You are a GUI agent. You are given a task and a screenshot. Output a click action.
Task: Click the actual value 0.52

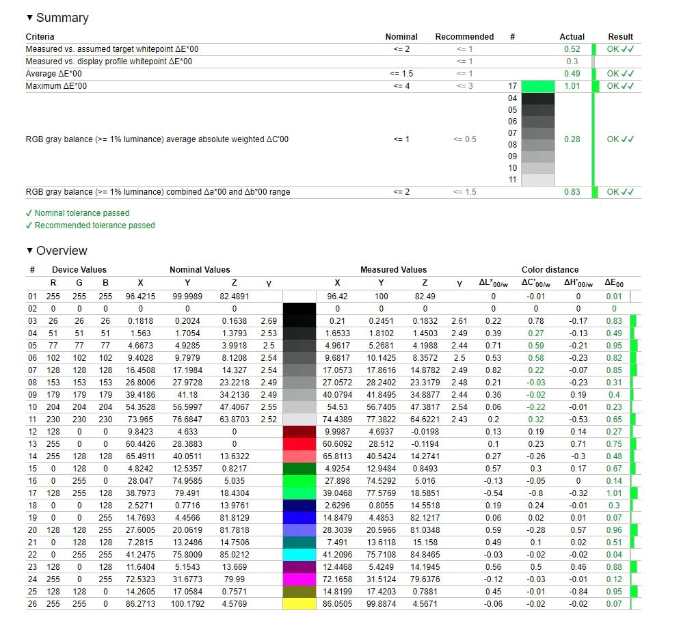click(x=572, y=49)
